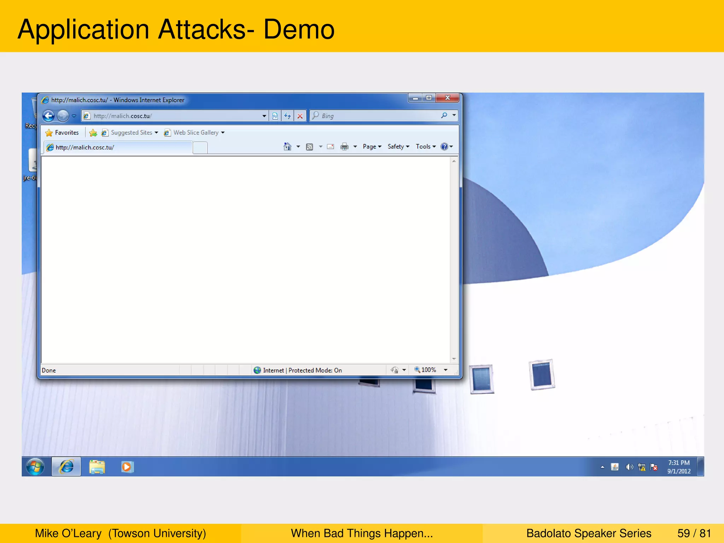Select the http://malich.cosc.tu/ tab
The width and height of the screenshot is (724, 543).
coord(119,147)
